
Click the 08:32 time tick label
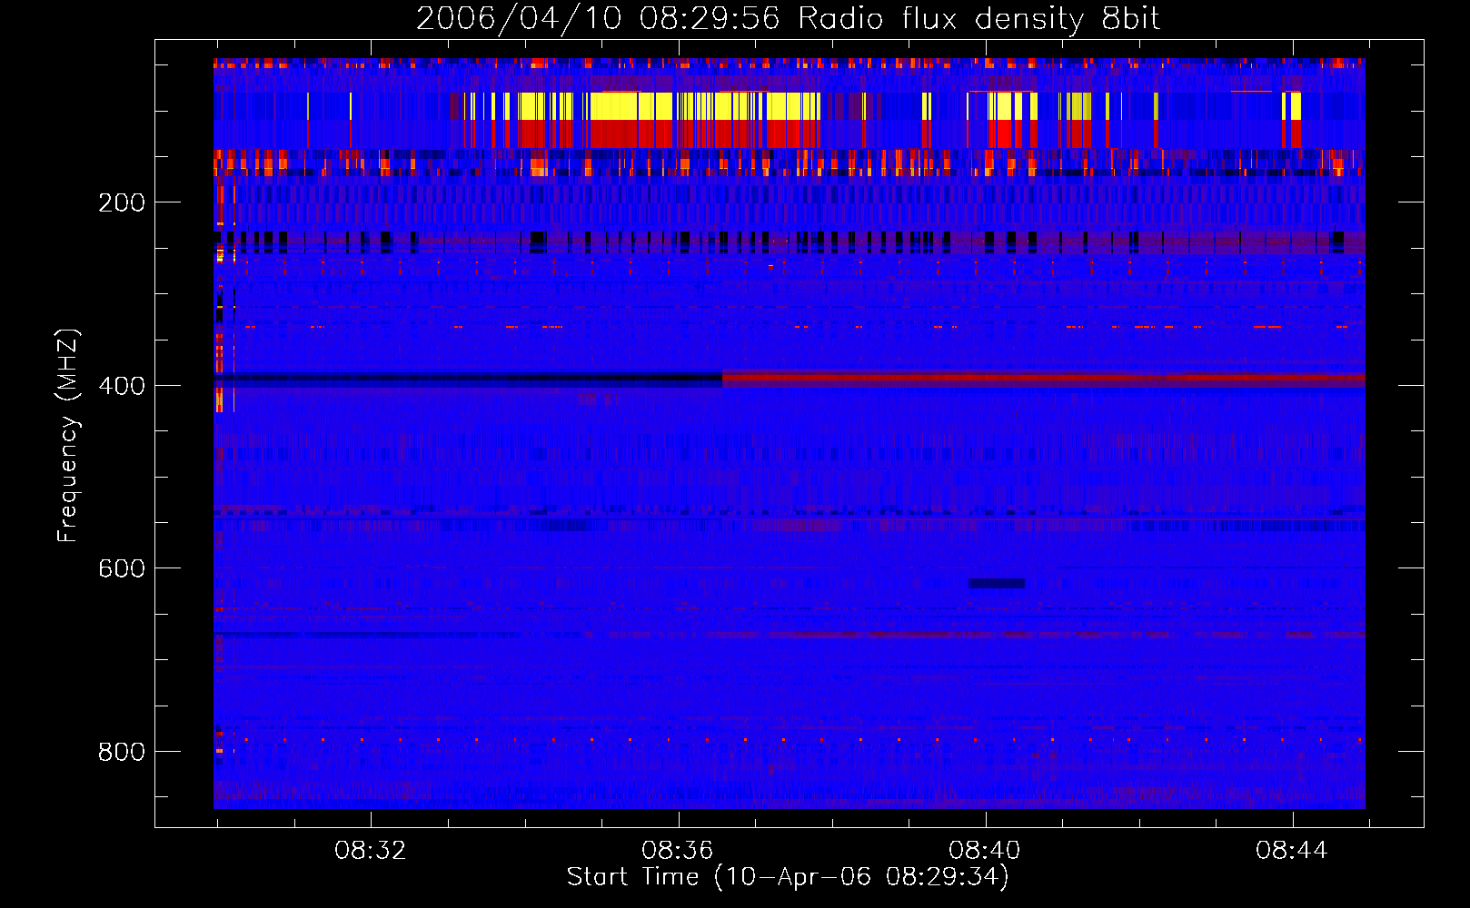(x=370, y=851)
